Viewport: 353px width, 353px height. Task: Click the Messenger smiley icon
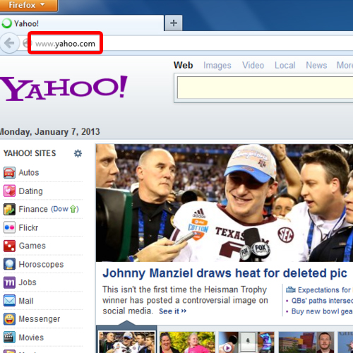[x=9, y=319]
